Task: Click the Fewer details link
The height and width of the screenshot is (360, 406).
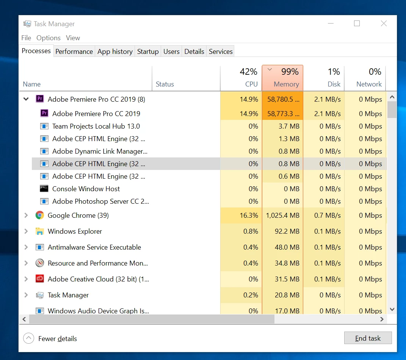Action: point(58,338)
